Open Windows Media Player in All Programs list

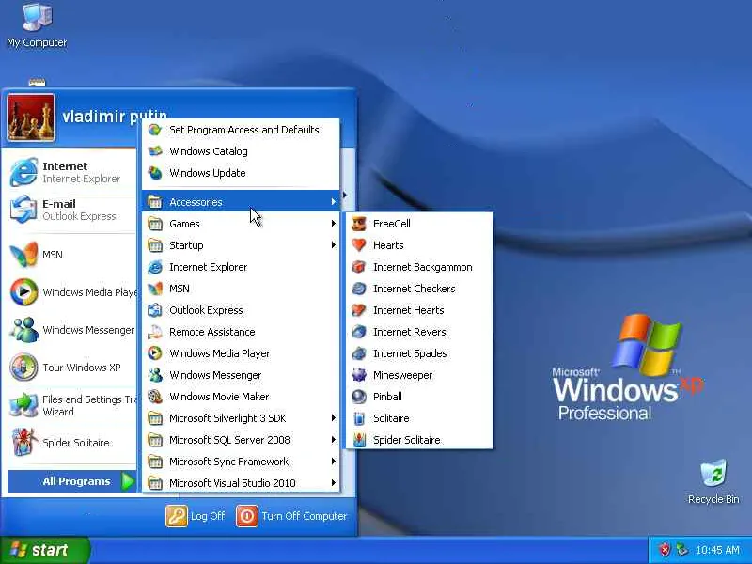[241, 353]
